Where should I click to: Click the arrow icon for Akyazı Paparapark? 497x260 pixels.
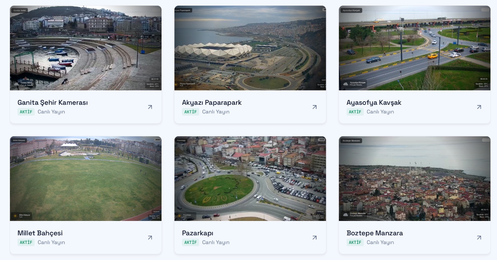click(314, 107)
